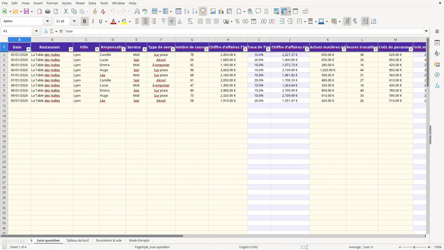
Task: Click the formula input line
Action: [x=244, y=31]
